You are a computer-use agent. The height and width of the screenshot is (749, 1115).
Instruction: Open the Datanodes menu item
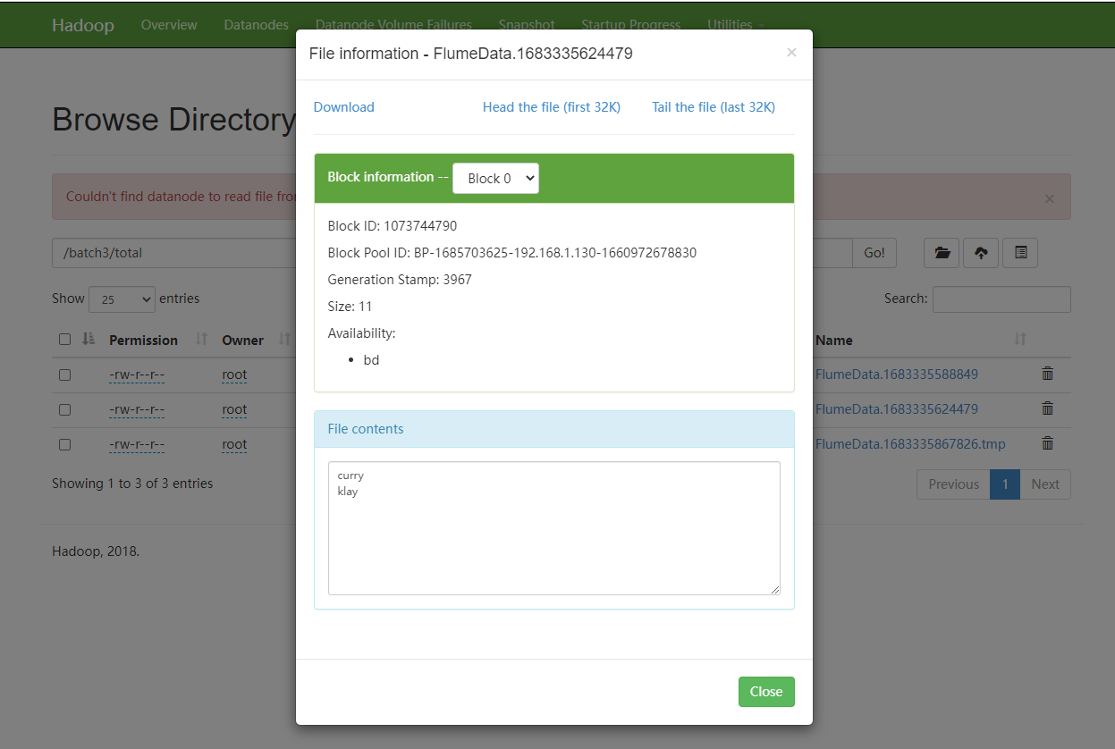[256, 24]
